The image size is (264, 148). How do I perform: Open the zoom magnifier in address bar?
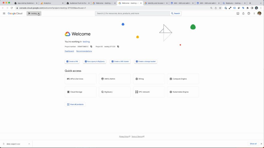pyautogui.click(x=211, y=8)
